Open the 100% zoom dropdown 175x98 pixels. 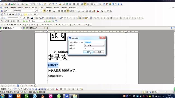(x=98, y=4)
